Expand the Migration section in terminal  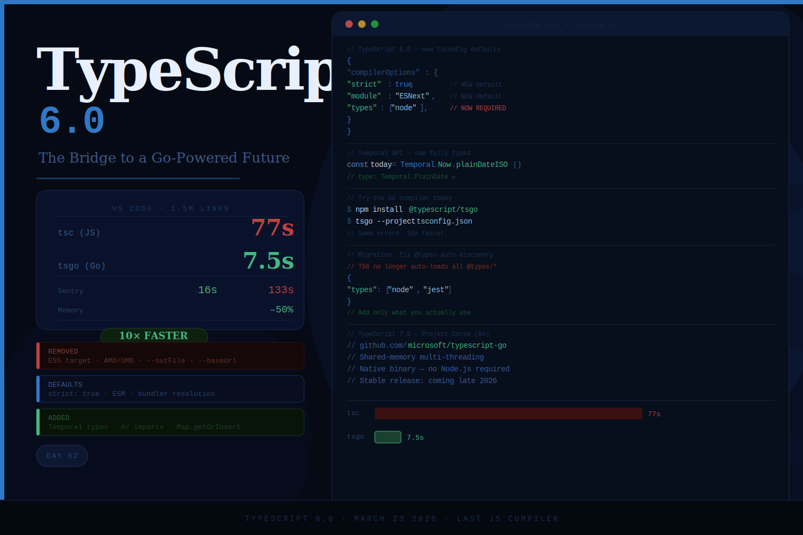(x=420, y=255)
